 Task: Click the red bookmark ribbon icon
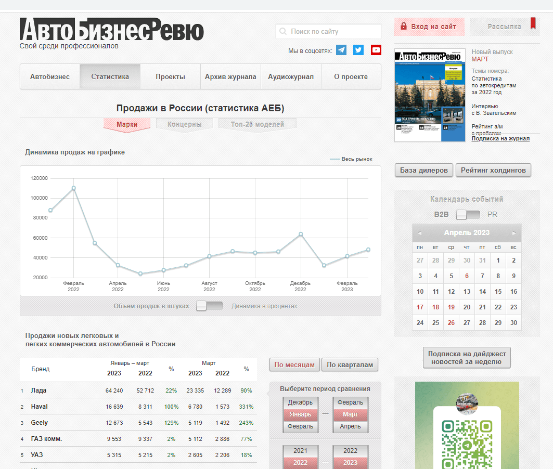pos(533,23)
